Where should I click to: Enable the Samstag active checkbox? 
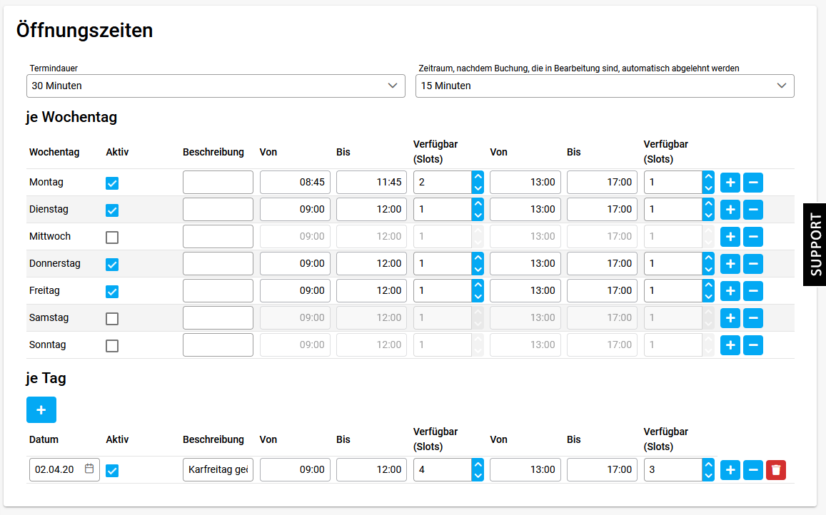[111, 319]
